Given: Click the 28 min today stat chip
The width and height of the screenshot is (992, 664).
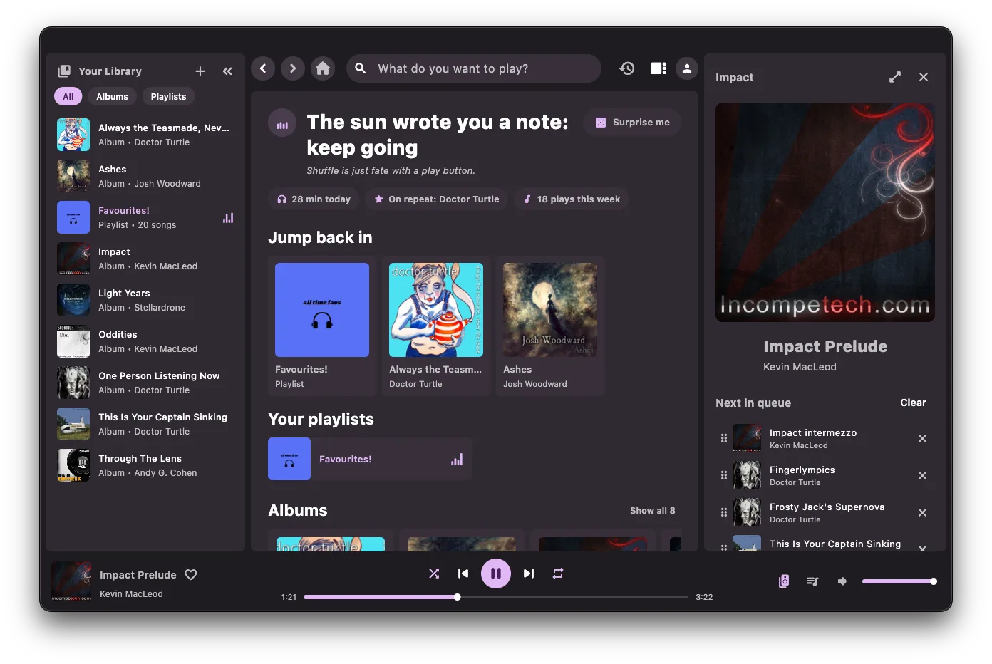Looking at the screenshot, I should [314, 199].
